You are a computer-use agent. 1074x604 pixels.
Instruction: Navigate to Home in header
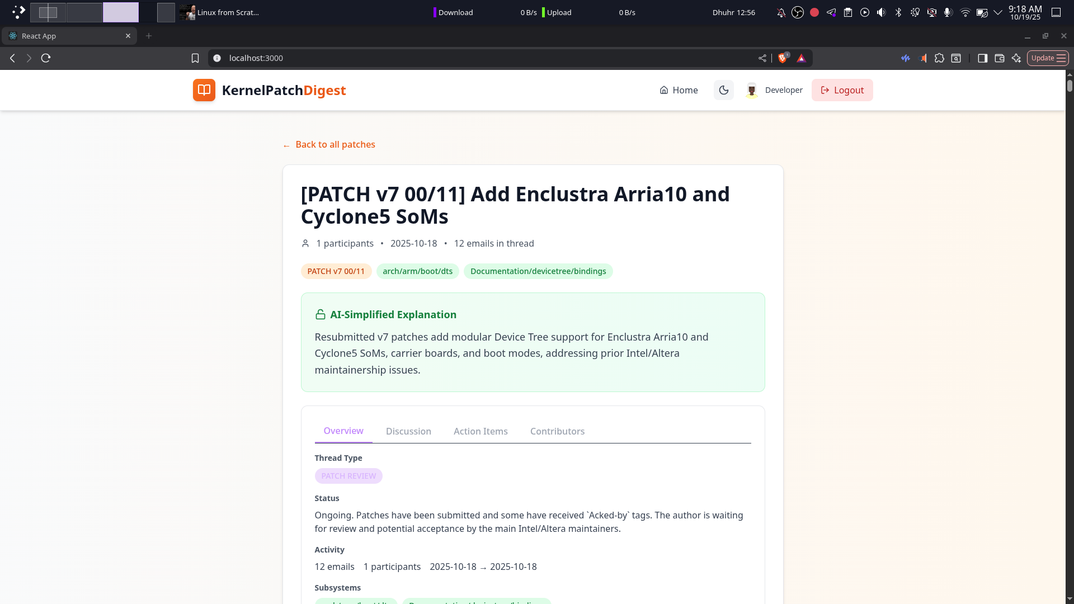679,90
